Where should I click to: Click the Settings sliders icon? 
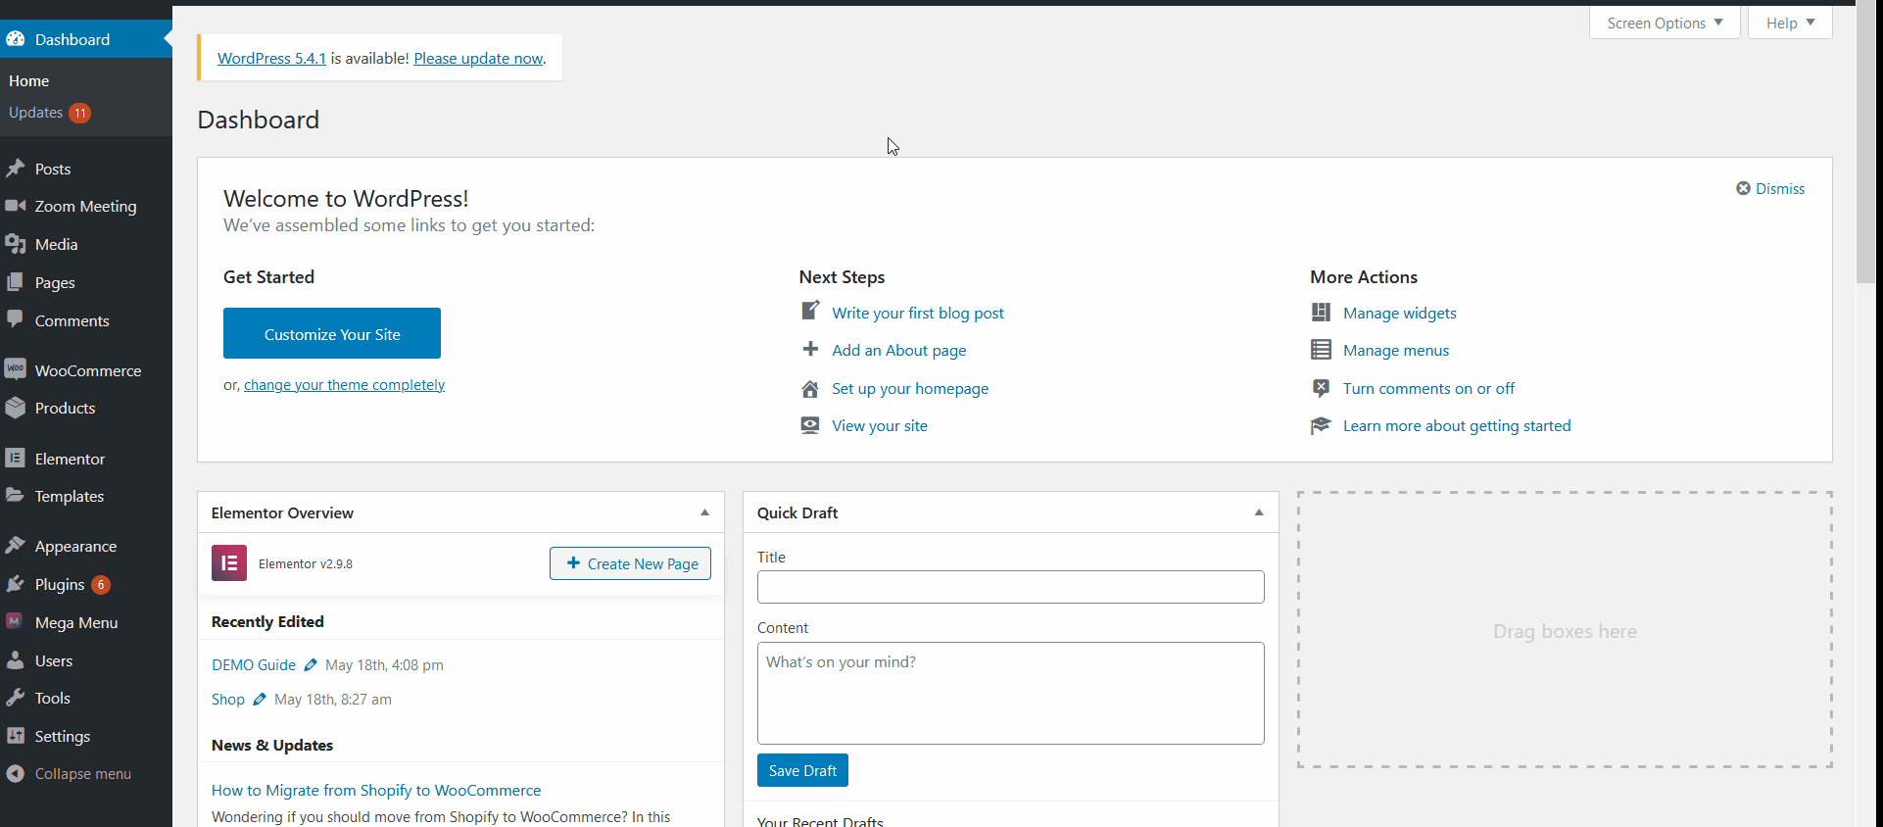[16, 736]
